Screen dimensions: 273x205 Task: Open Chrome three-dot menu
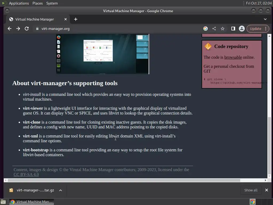(266, 29)
